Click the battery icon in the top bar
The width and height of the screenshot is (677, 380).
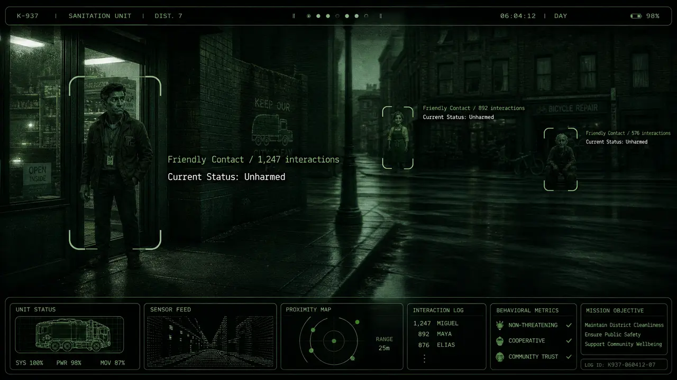(x=636, y=16)
